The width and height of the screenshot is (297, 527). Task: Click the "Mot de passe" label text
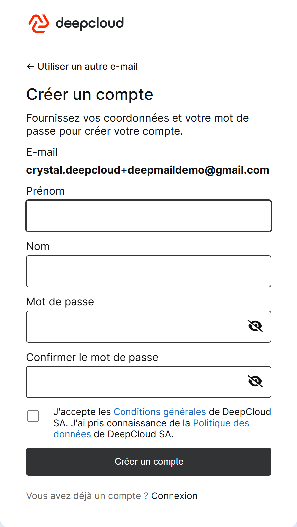tap(60, 302)
